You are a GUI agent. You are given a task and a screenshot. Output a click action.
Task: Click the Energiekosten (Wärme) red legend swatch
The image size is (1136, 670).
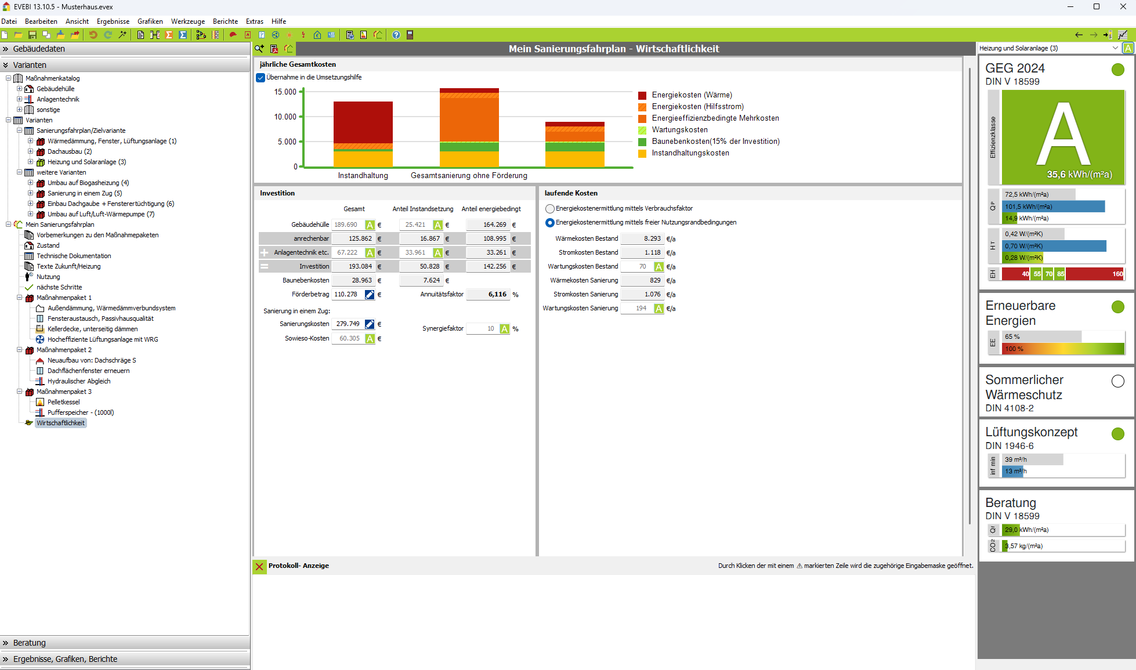coord(642,95)
